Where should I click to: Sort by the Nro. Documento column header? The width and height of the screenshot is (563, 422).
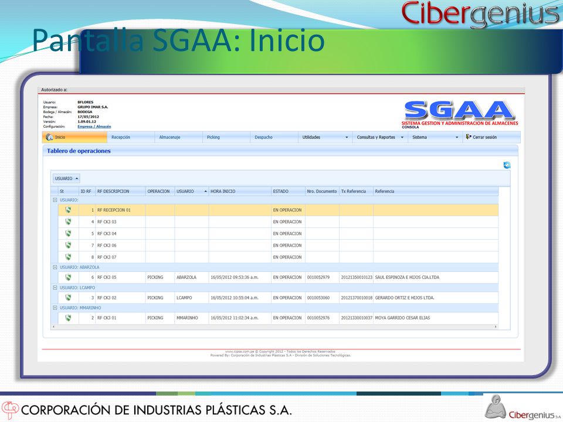click(x=322, y=191)
